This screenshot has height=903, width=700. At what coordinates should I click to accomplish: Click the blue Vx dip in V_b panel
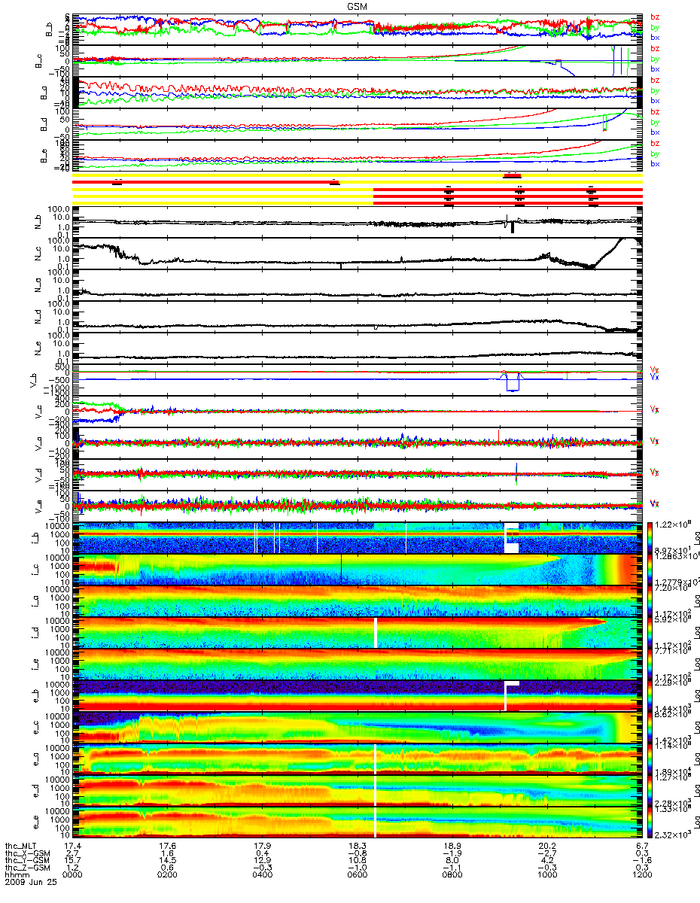pos(513,382)
